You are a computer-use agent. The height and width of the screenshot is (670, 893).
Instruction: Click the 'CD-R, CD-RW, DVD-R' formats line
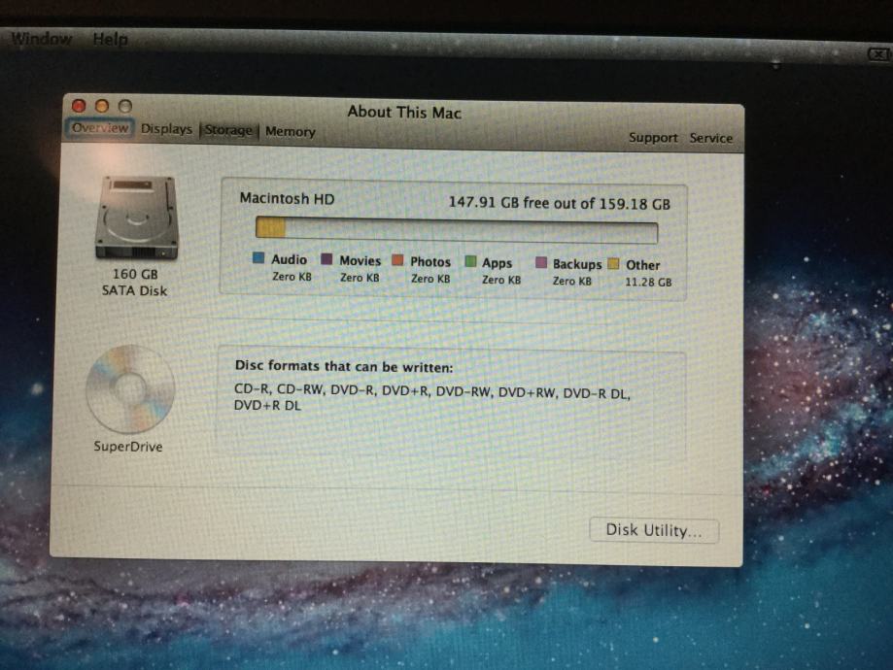pyautogui.click(x=432, y=391)
